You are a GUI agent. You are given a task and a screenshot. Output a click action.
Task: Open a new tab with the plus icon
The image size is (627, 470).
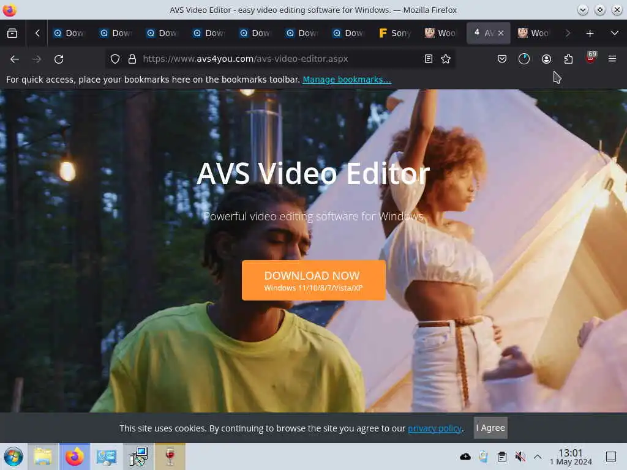590,34
